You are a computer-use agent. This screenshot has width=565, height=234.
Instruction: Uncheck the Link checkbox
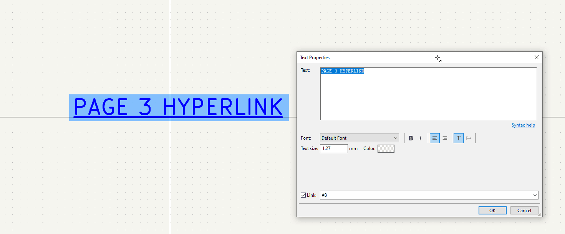tap(303, 195)
